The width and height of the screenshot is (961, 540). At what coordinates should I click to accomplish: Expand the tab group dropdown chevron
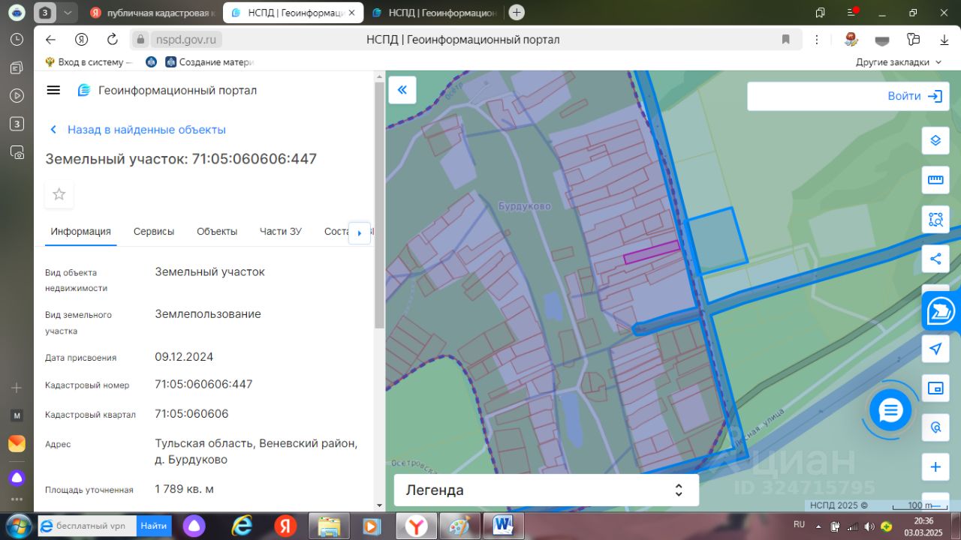68,13
